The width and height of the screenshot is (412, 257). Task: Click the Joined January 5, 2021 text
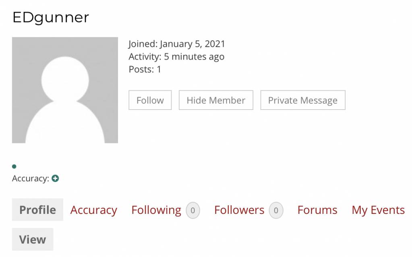177,44
